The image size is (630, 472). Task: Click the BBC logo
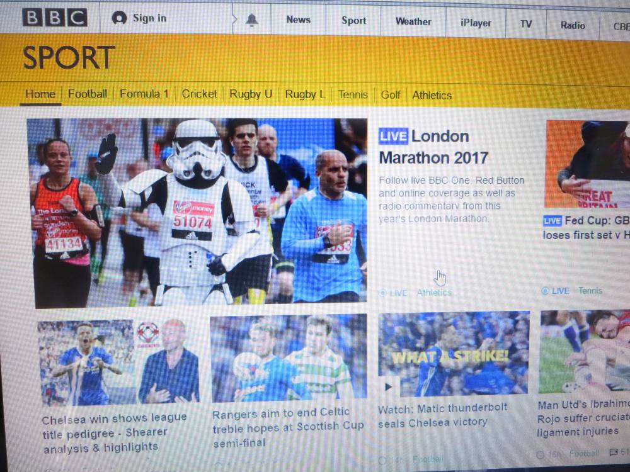pyautogui.click(x=55, y=18)
